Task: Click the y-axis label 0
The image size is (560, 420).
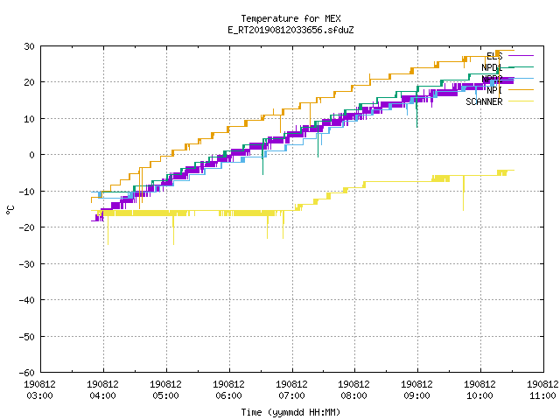Action: [x=31, y=155]
